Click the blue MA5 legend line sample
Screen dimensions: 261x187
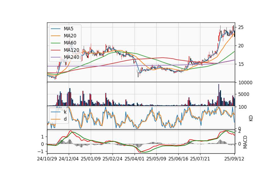coord(55,29)
